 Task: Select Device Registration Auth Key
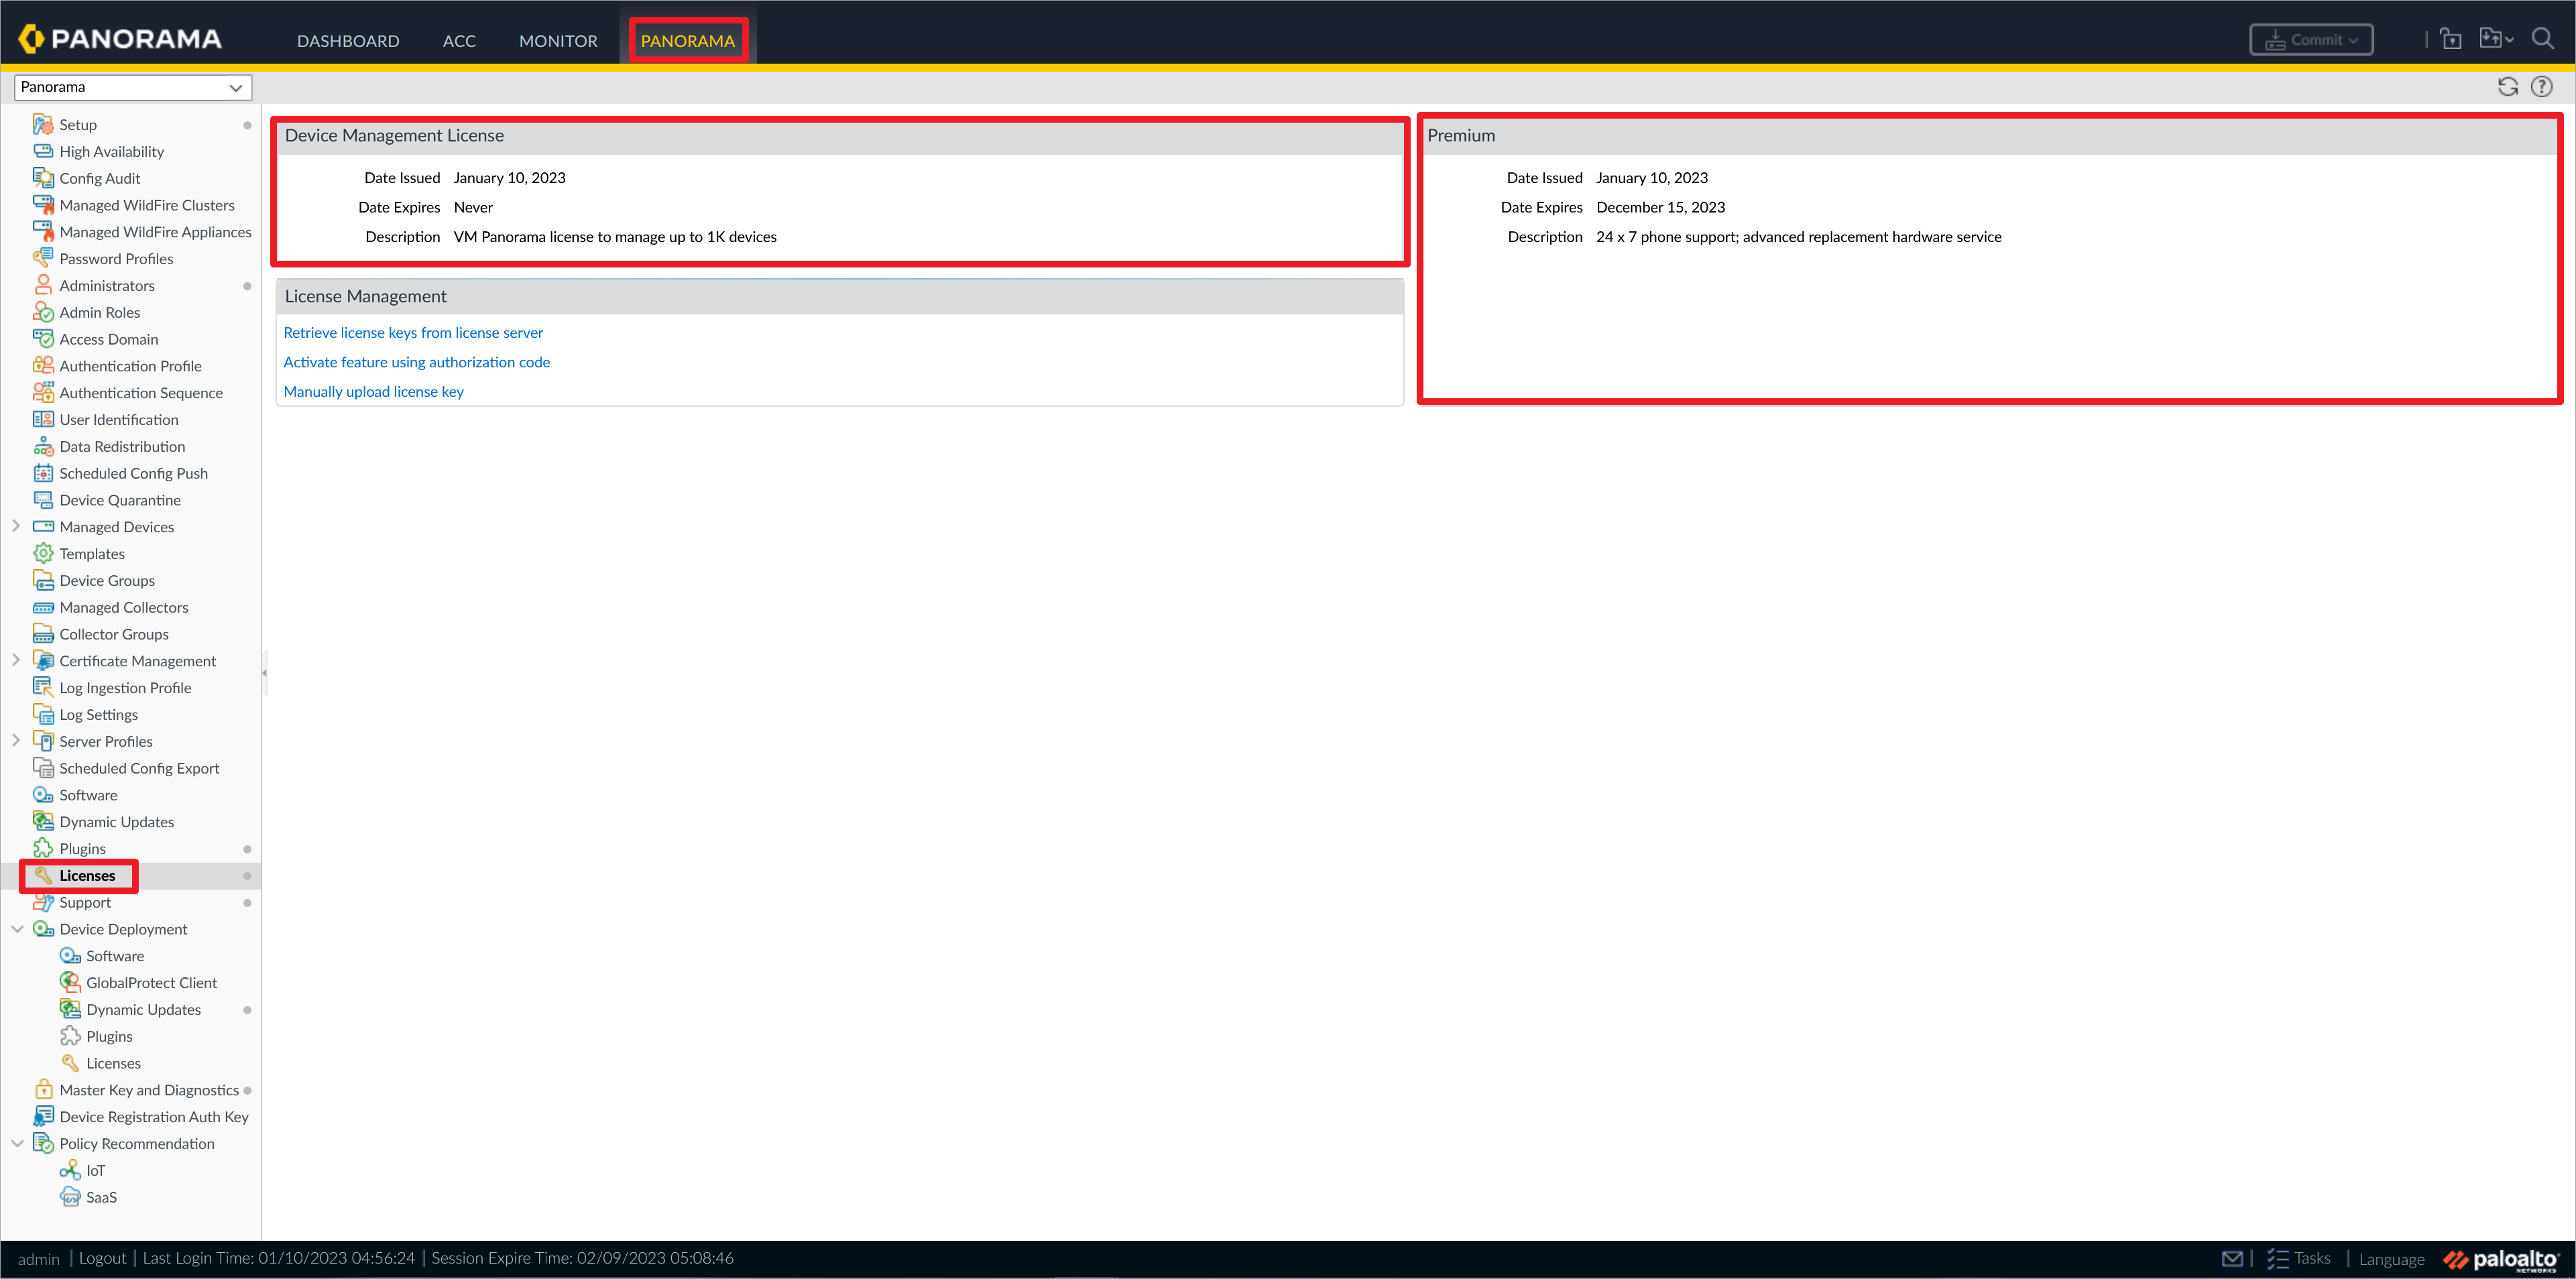154,1116
